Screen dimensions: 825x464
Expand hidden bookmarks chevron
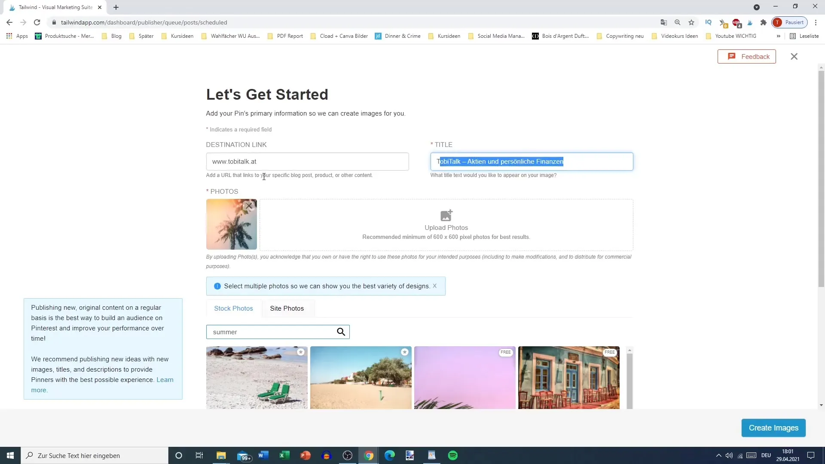(778, 36)
